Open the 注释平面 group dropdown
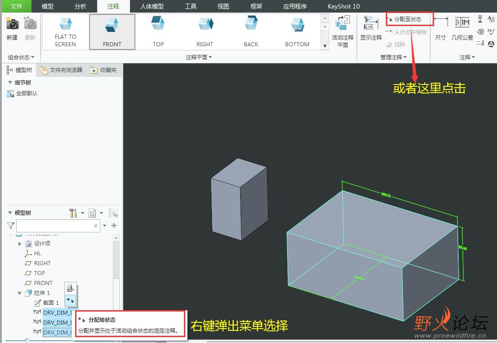This screenshot has height=343, width=497. click(x=199, y=58)
